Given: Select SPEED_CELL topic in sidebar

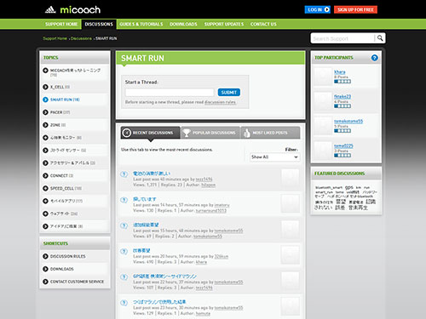Looking at the screenshot, I should [x=66, y=188].
